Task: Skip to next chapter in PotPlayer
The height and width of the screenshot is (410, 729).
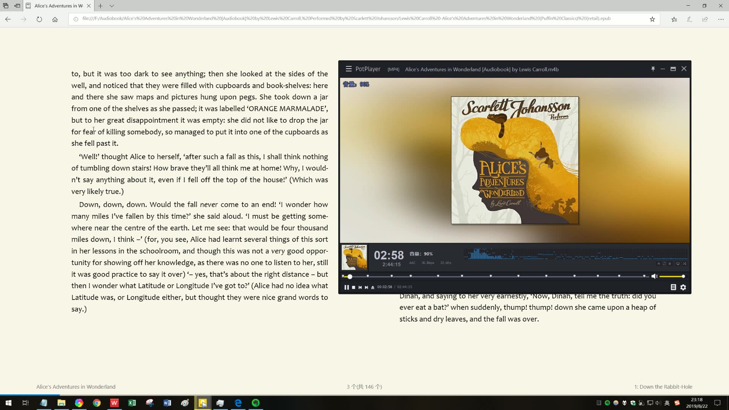Action: click(366, 287)
